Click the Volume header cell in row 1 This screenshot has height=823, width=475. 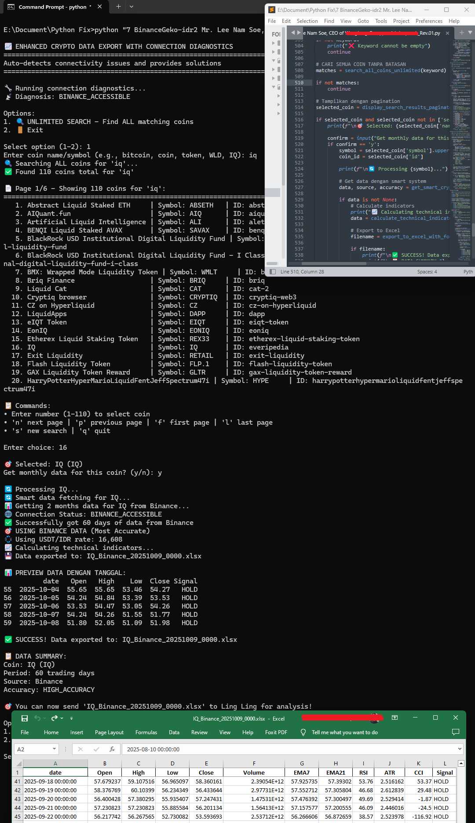pos(254,772)
